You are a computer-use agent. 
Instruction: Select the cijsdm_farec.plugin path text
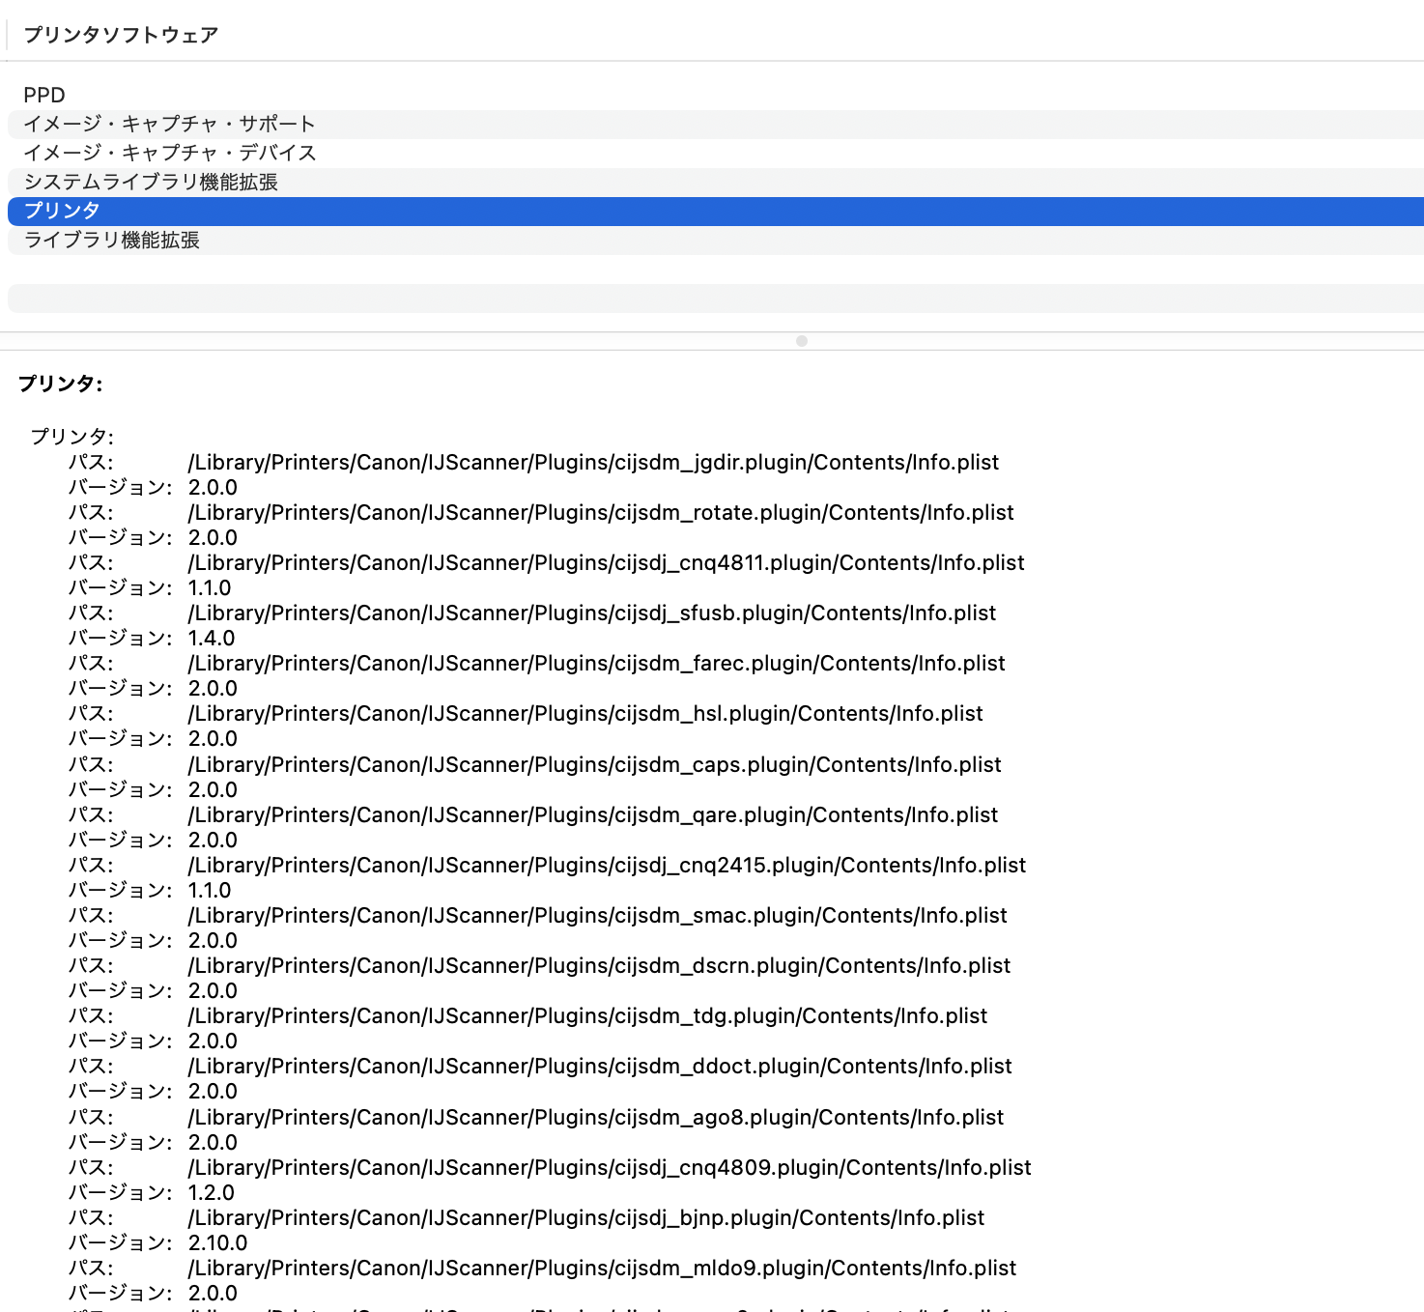[596, 663]
